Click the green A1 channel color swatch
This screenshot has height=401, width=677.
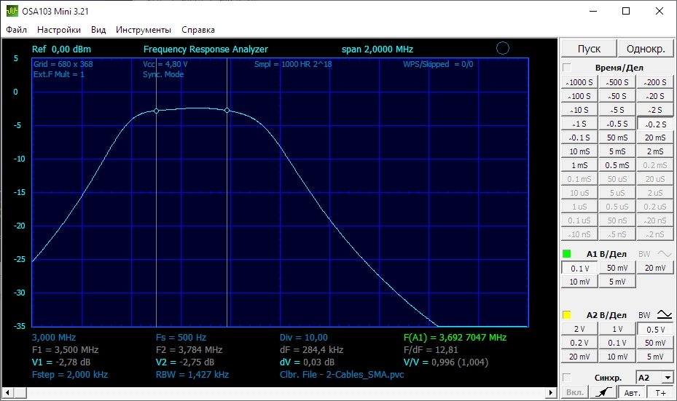(x=567, y=254)
